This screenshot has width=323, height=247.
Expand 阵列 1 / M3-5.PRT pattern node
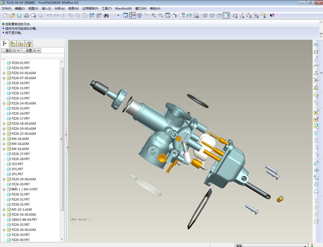click(4, 189)
